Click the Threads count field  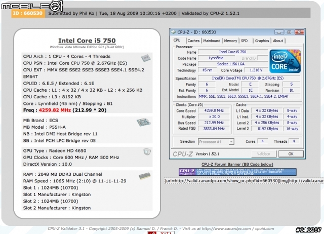point(294,141)
